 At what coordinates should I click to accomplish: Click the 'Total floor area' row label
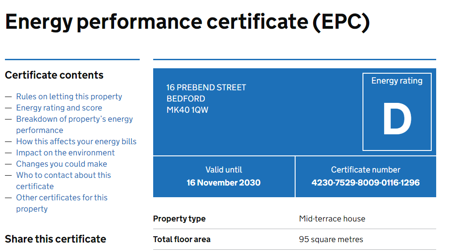[x=181, y=239]
